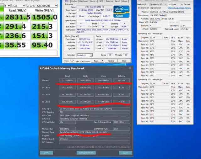Click Start Benchmark in AIDA64

pos(86,153)
